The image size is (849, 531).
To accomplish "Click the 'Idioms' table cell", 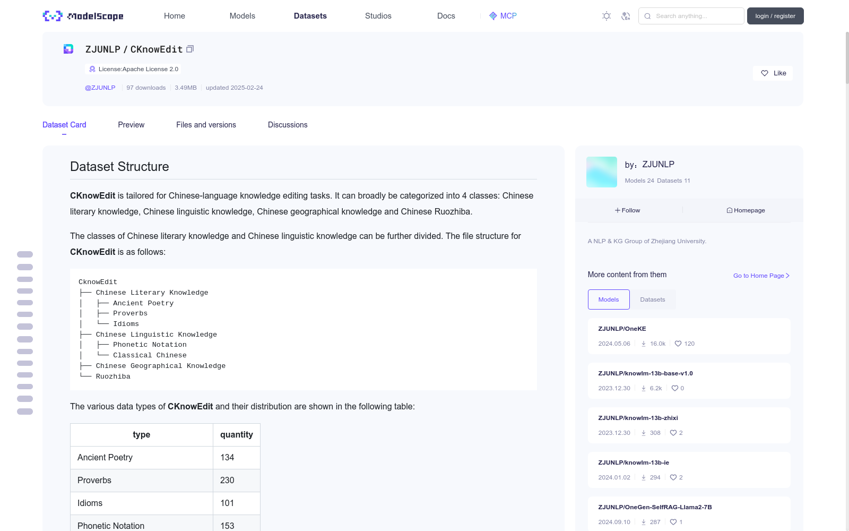I will [142, 503].
